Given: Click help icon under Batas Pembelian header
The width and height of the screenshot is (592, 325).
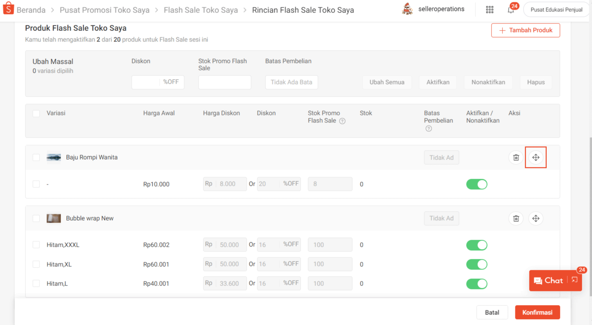Looking at the screenshot, I should 429,129.
